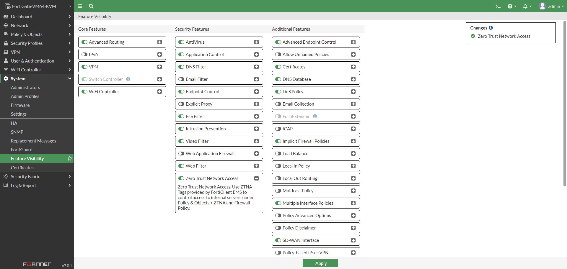The height and width of the screenshot is (269, 567).
Task: Collapse the Zero Trust Network Access description
Action: click(x=257, y=178)
